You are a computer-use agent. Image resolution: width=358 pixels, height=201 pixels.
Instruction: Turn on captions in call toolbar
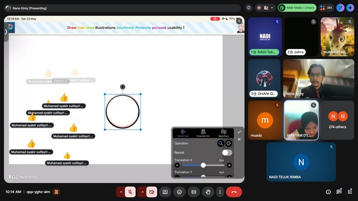pos(194,192)
